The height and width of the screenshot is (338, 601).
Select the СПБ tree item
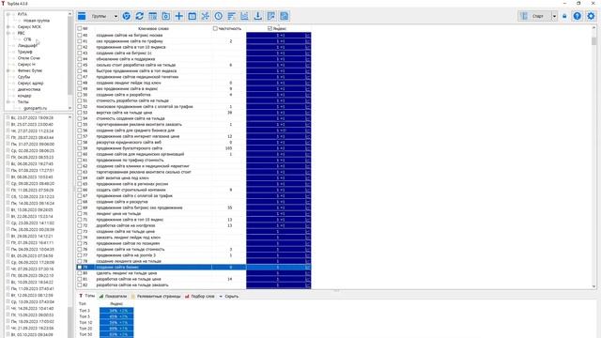(x=27, y=39)
